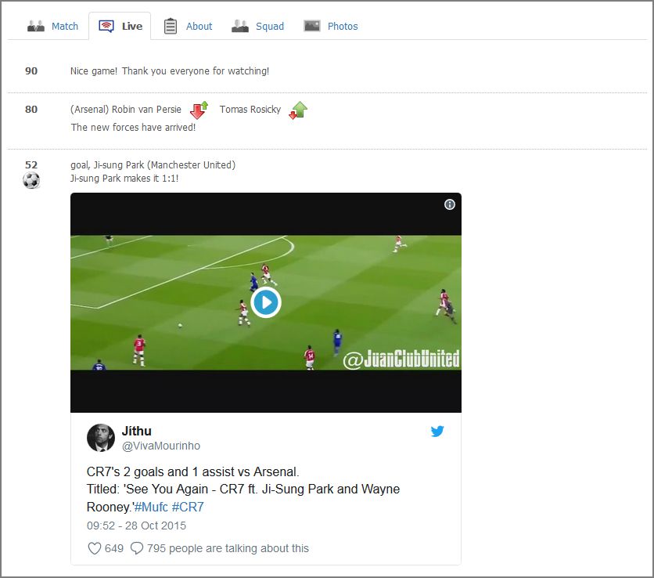The width and height of the screenshot is (654, 578).
Task: Click the minute 52 marker
Action: [x=31, y=165]
